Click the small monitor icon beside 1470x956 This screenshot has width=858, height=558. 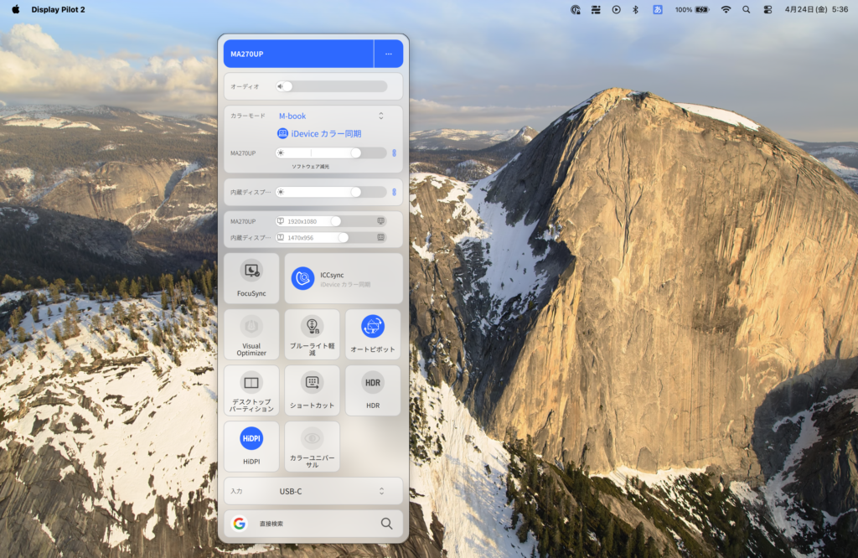[x=281, y=237]
